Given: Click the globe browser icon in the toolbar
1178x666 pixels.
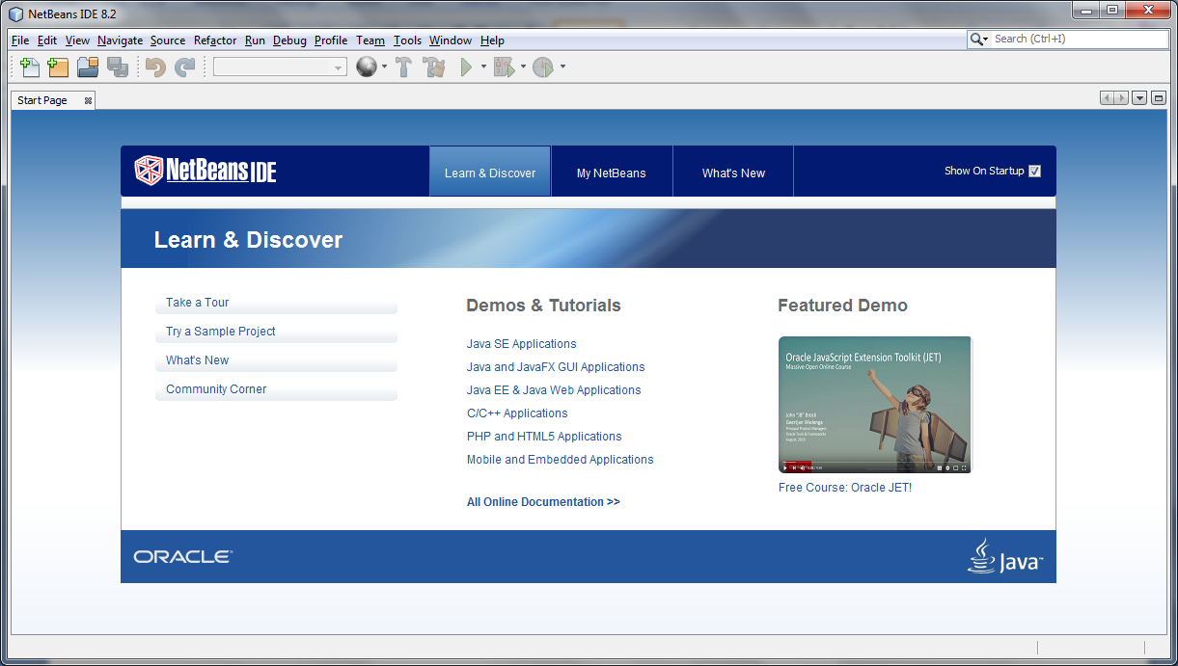Looking at the screenshot, I should [366, 67].
